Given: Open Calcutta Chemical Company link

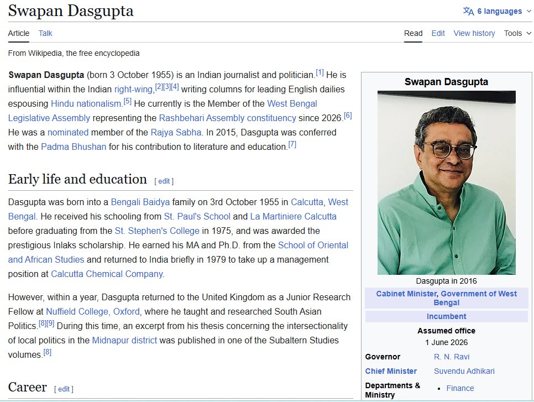Looking at the screenshot, I should coord(107,274).
